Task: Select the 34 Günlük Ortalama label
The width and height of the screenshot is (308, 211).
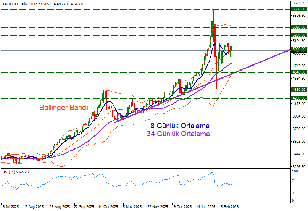Action: coord(178,134)
